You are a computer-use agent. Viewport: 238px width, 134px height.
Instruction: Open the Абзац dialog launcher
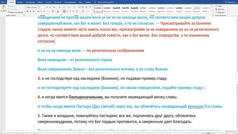(x=92, y=16)
